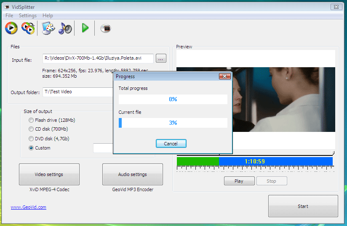This screenshot has width=347, height=226.
Task: Click the green start arrow toolbar icon
Action: coord(85,28)
